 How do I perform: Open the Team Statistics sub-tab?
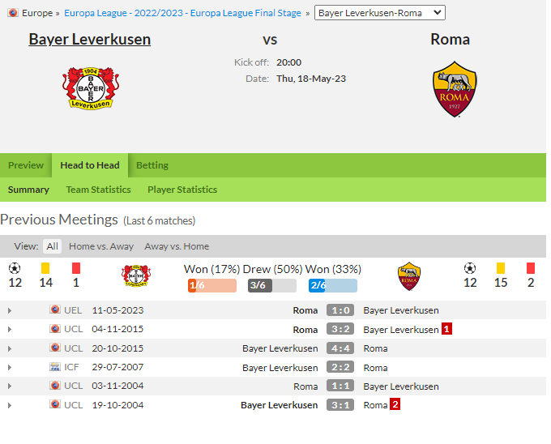(98, 190)
